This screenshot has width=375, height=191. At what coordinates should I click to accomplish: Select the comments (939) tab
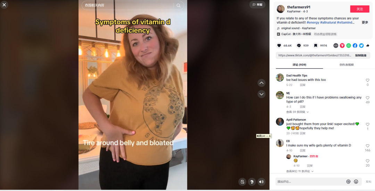tap(299, 65)
